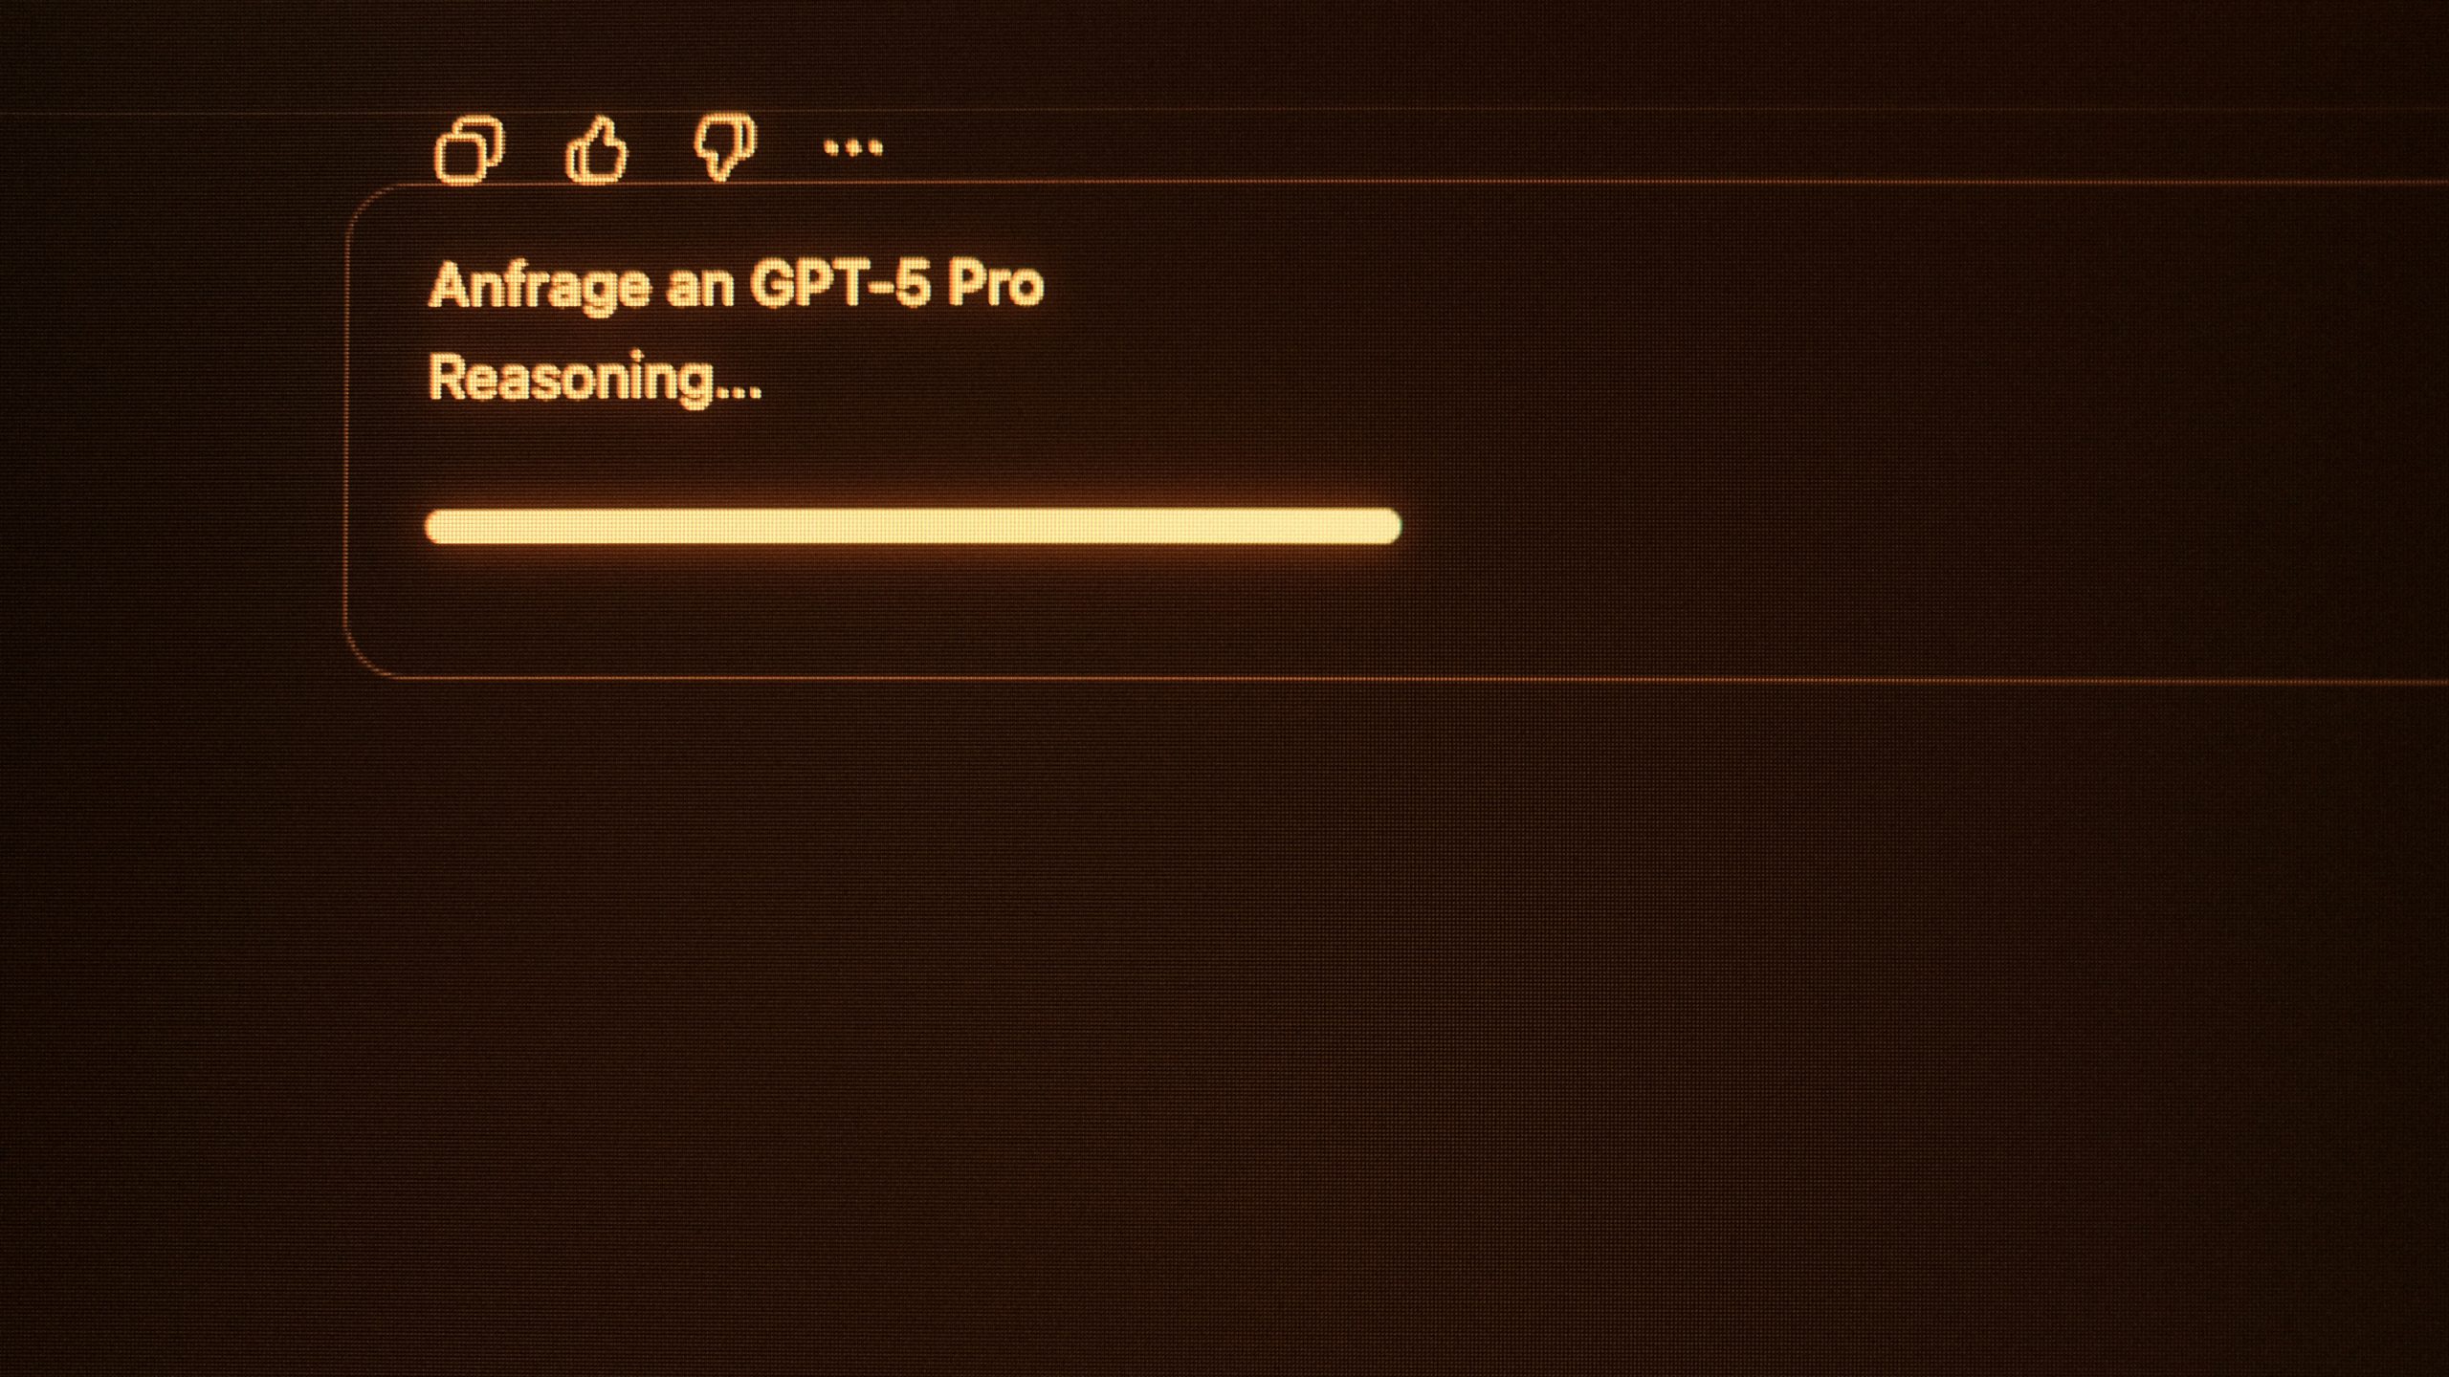This screenshot has width=2449, height=1377.
Task: Click the 'Anfrage an GPT-5 Pro' heading
Action: [736, 286]
